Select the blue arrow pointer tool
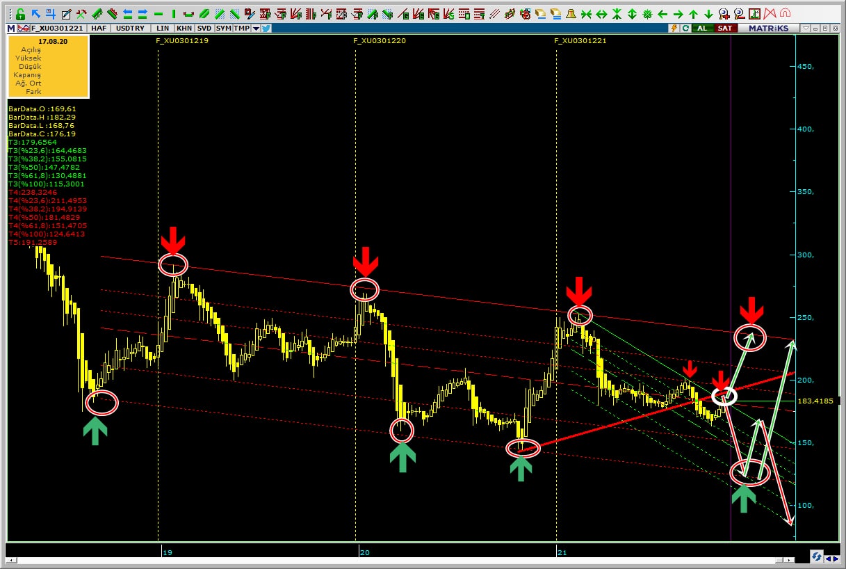Image resolution: width=846 pixels, height=569 pixels. 35,14
